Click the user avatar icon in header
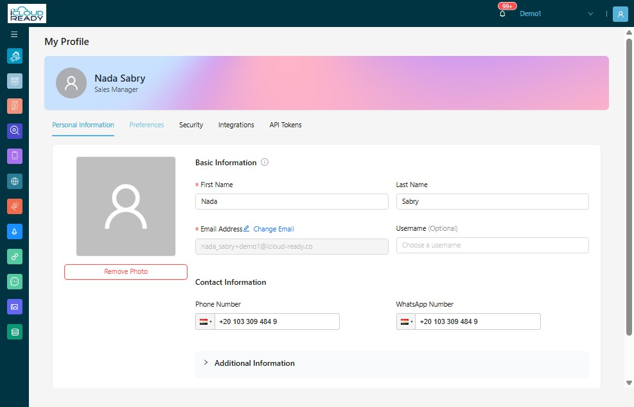The image size is (634, 407). click(621, 14)
